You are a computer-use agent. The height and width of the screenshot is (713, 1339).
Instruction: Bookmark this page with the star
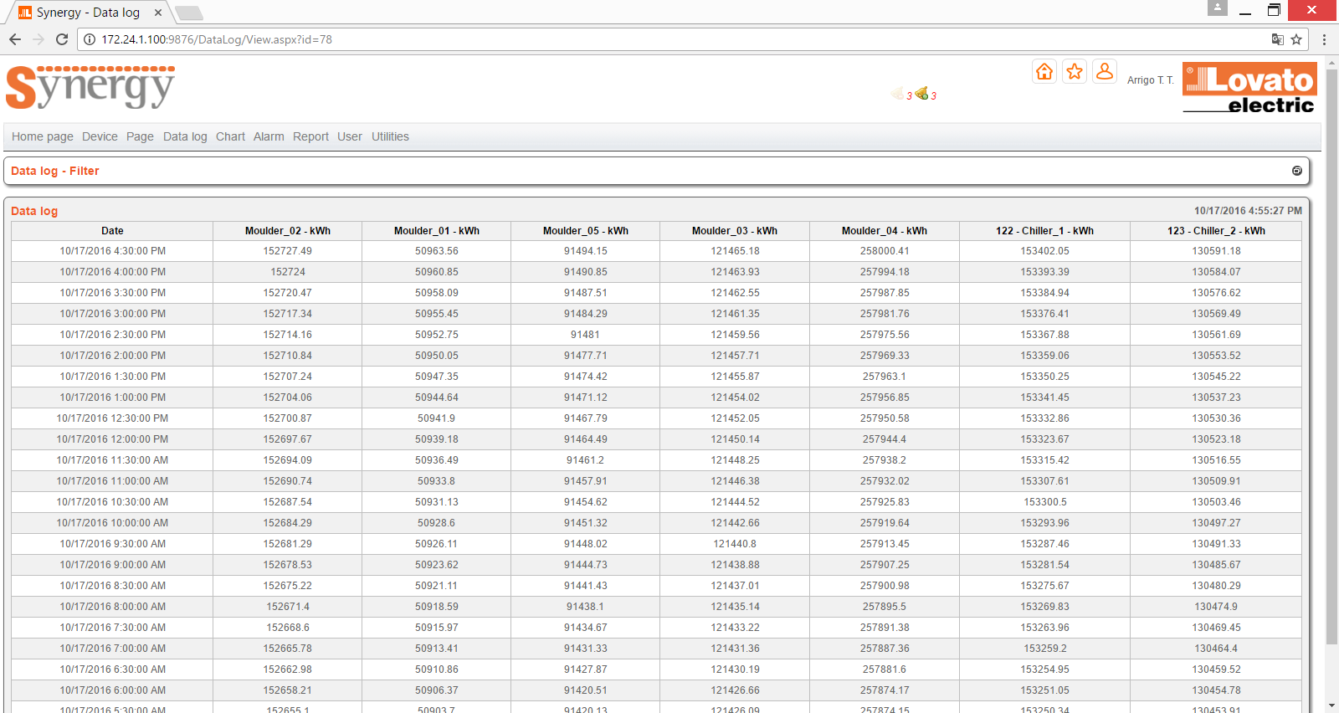1296,39
